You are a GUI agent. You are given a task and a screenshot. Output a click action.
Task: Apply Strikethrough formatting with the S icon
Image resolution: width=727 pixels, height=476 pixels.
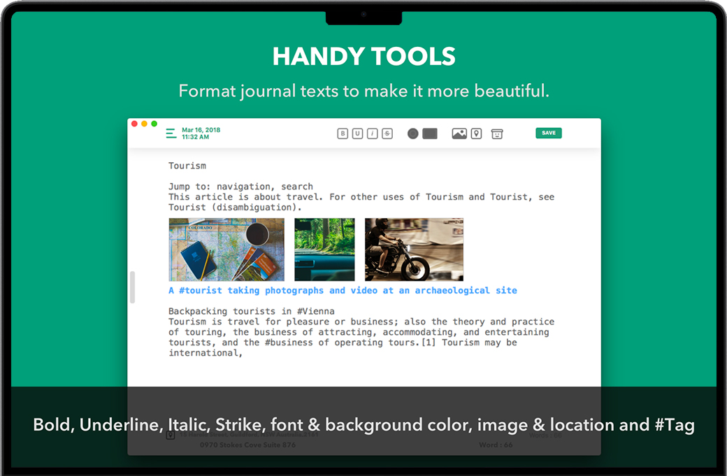387,134
